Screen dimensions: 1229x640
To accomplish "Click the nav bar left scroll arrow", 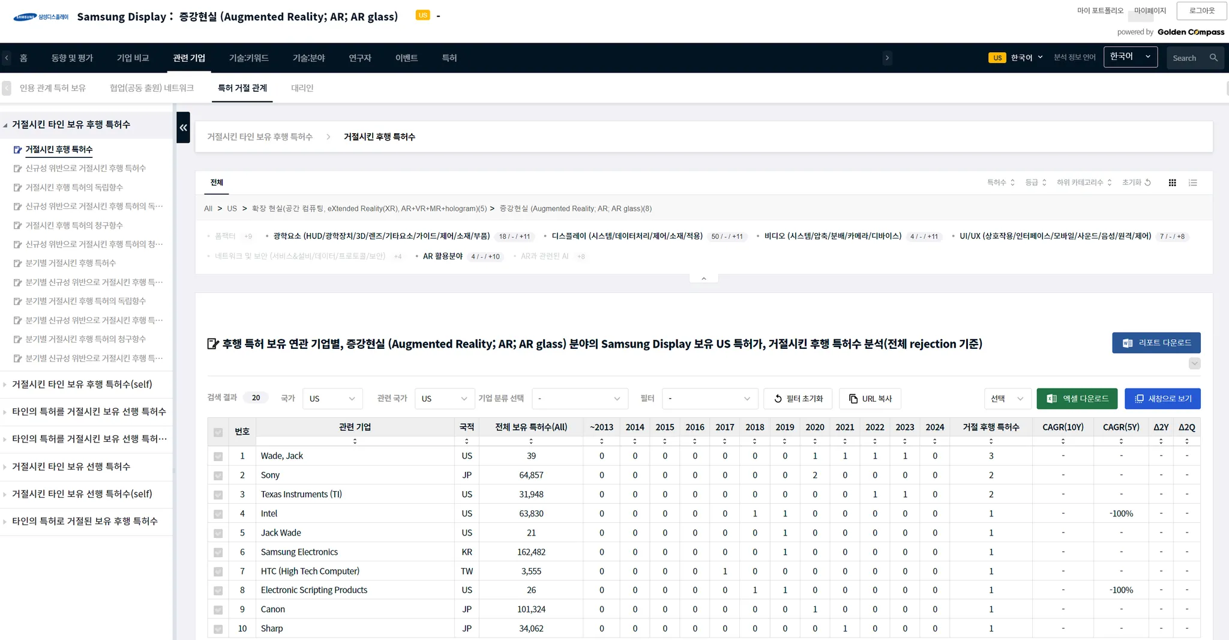I will (7, 58).
